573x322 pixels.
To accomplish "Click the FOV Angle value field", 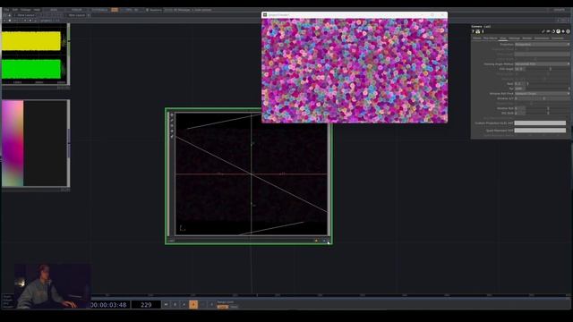I will [x=519, y=69].
